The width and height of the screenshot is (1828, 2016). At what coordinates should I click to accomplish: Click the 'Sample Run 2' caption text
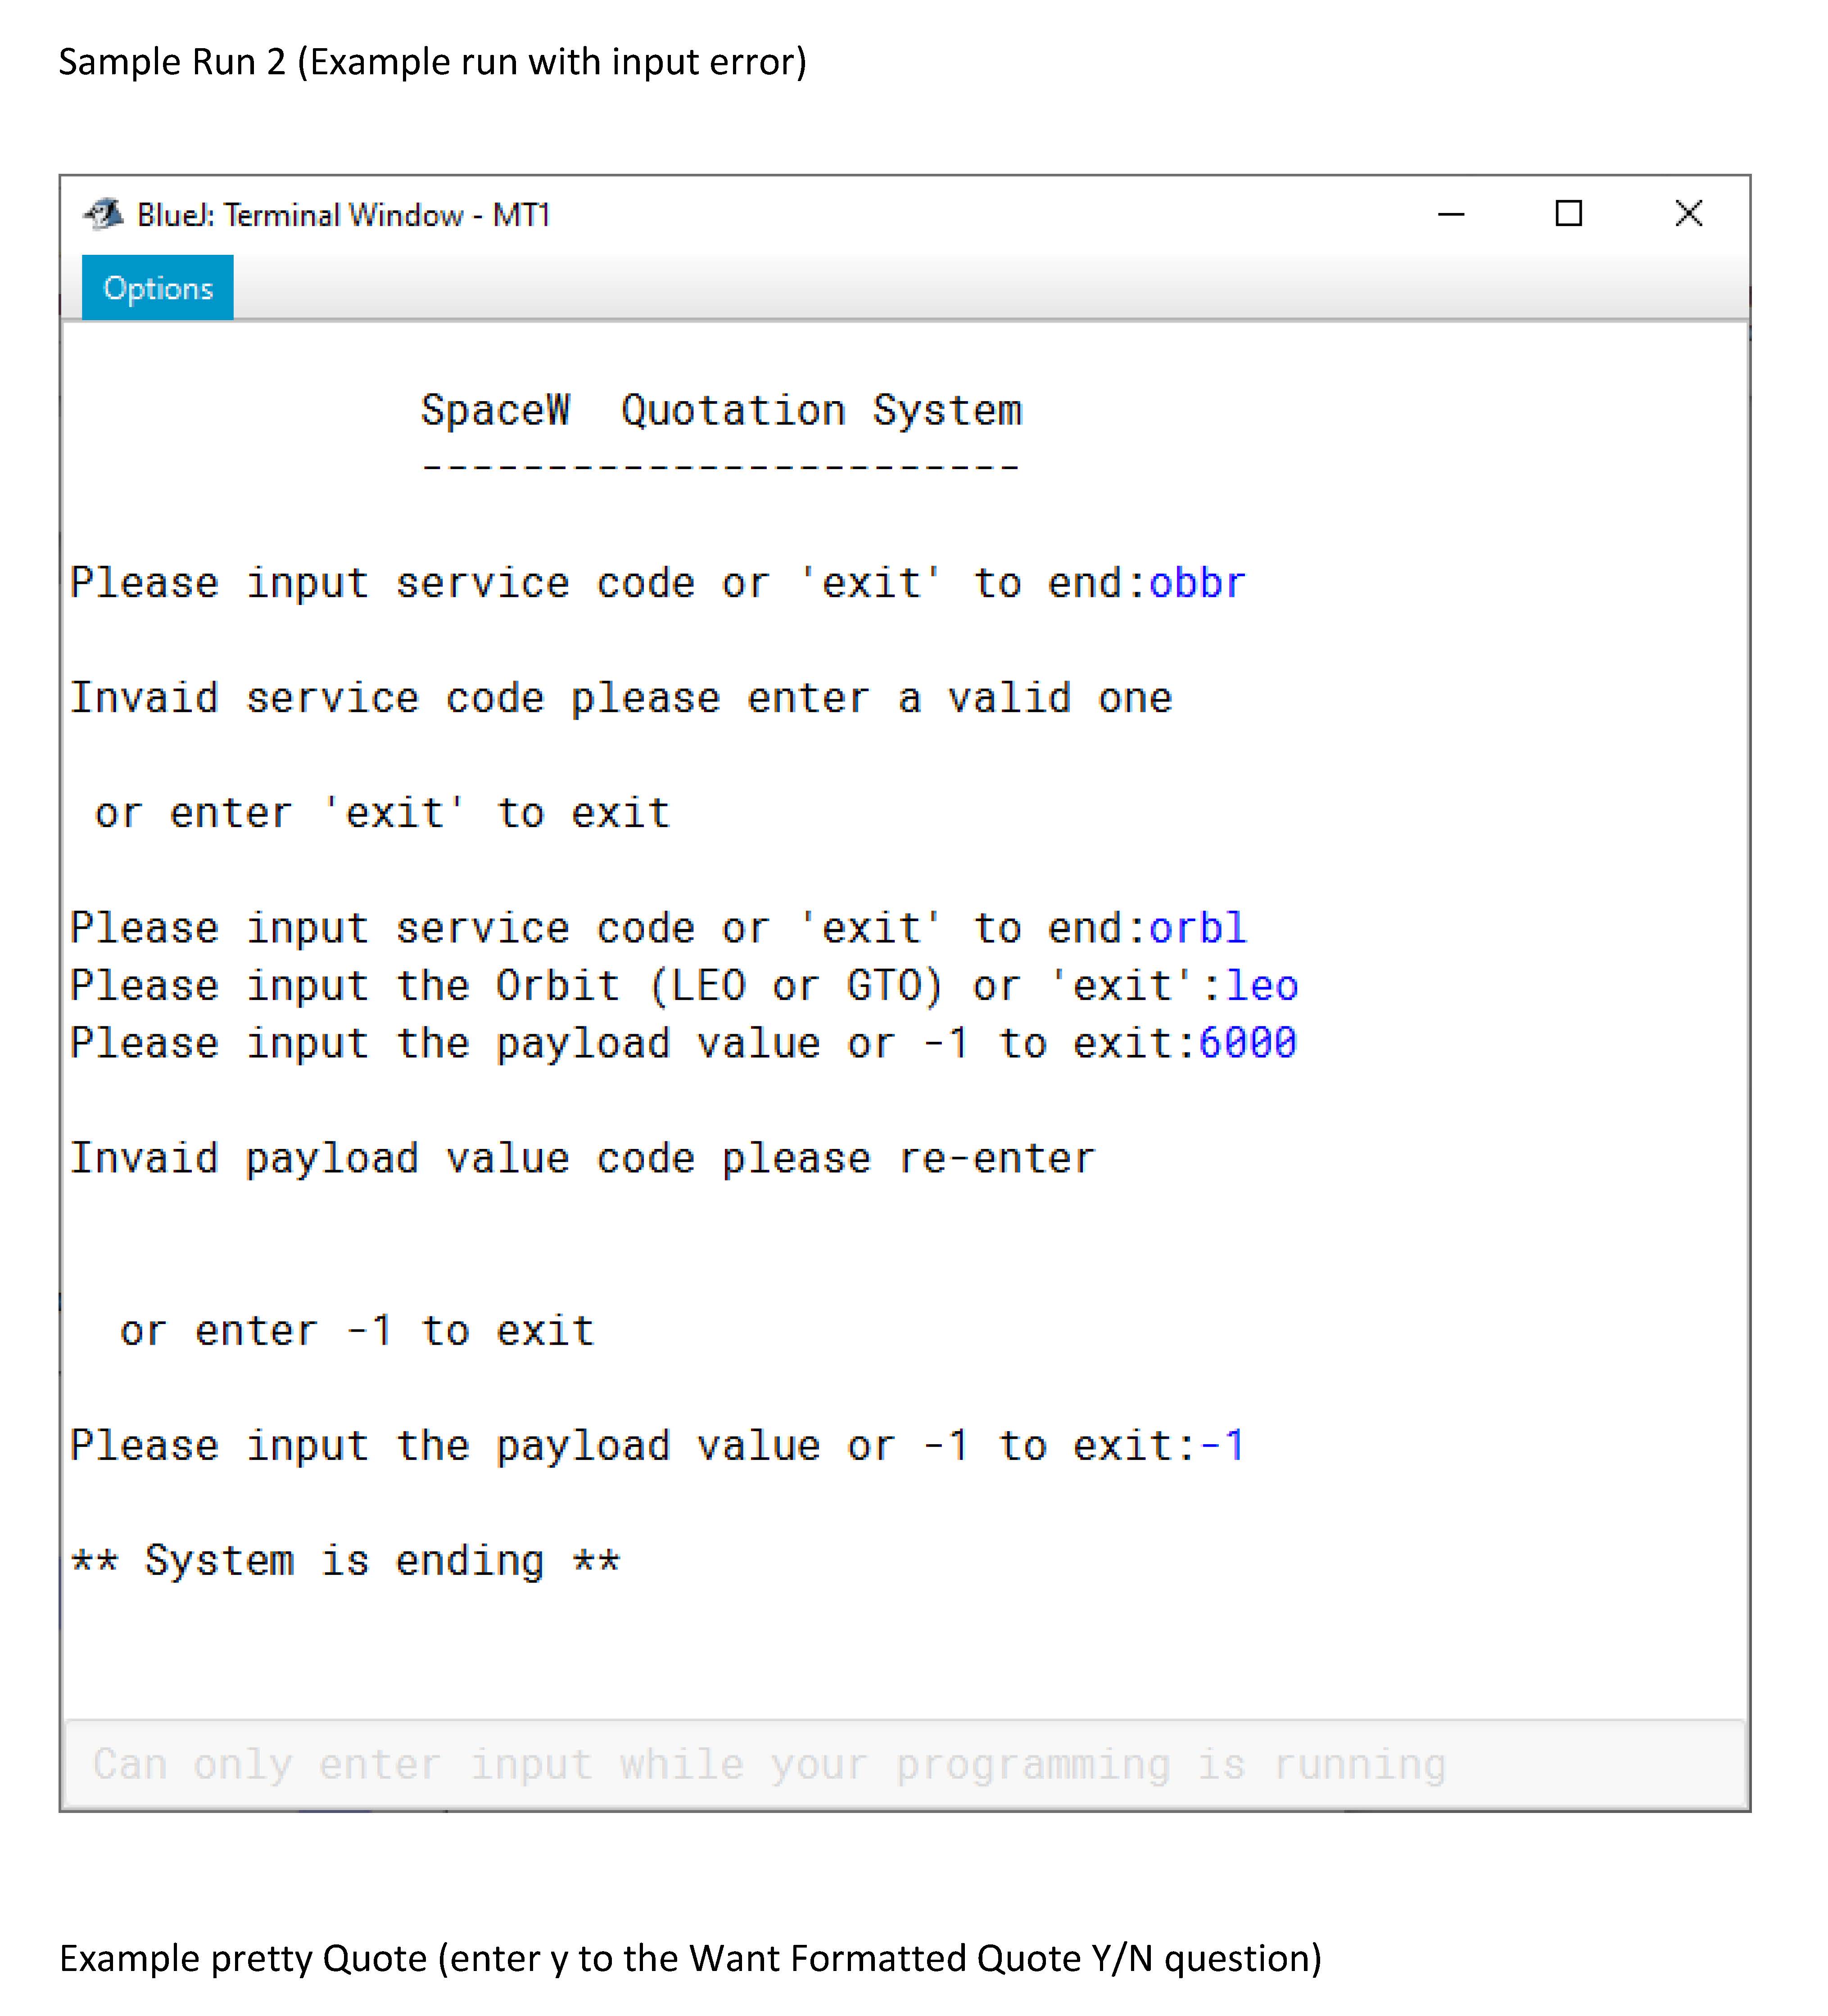432,62
